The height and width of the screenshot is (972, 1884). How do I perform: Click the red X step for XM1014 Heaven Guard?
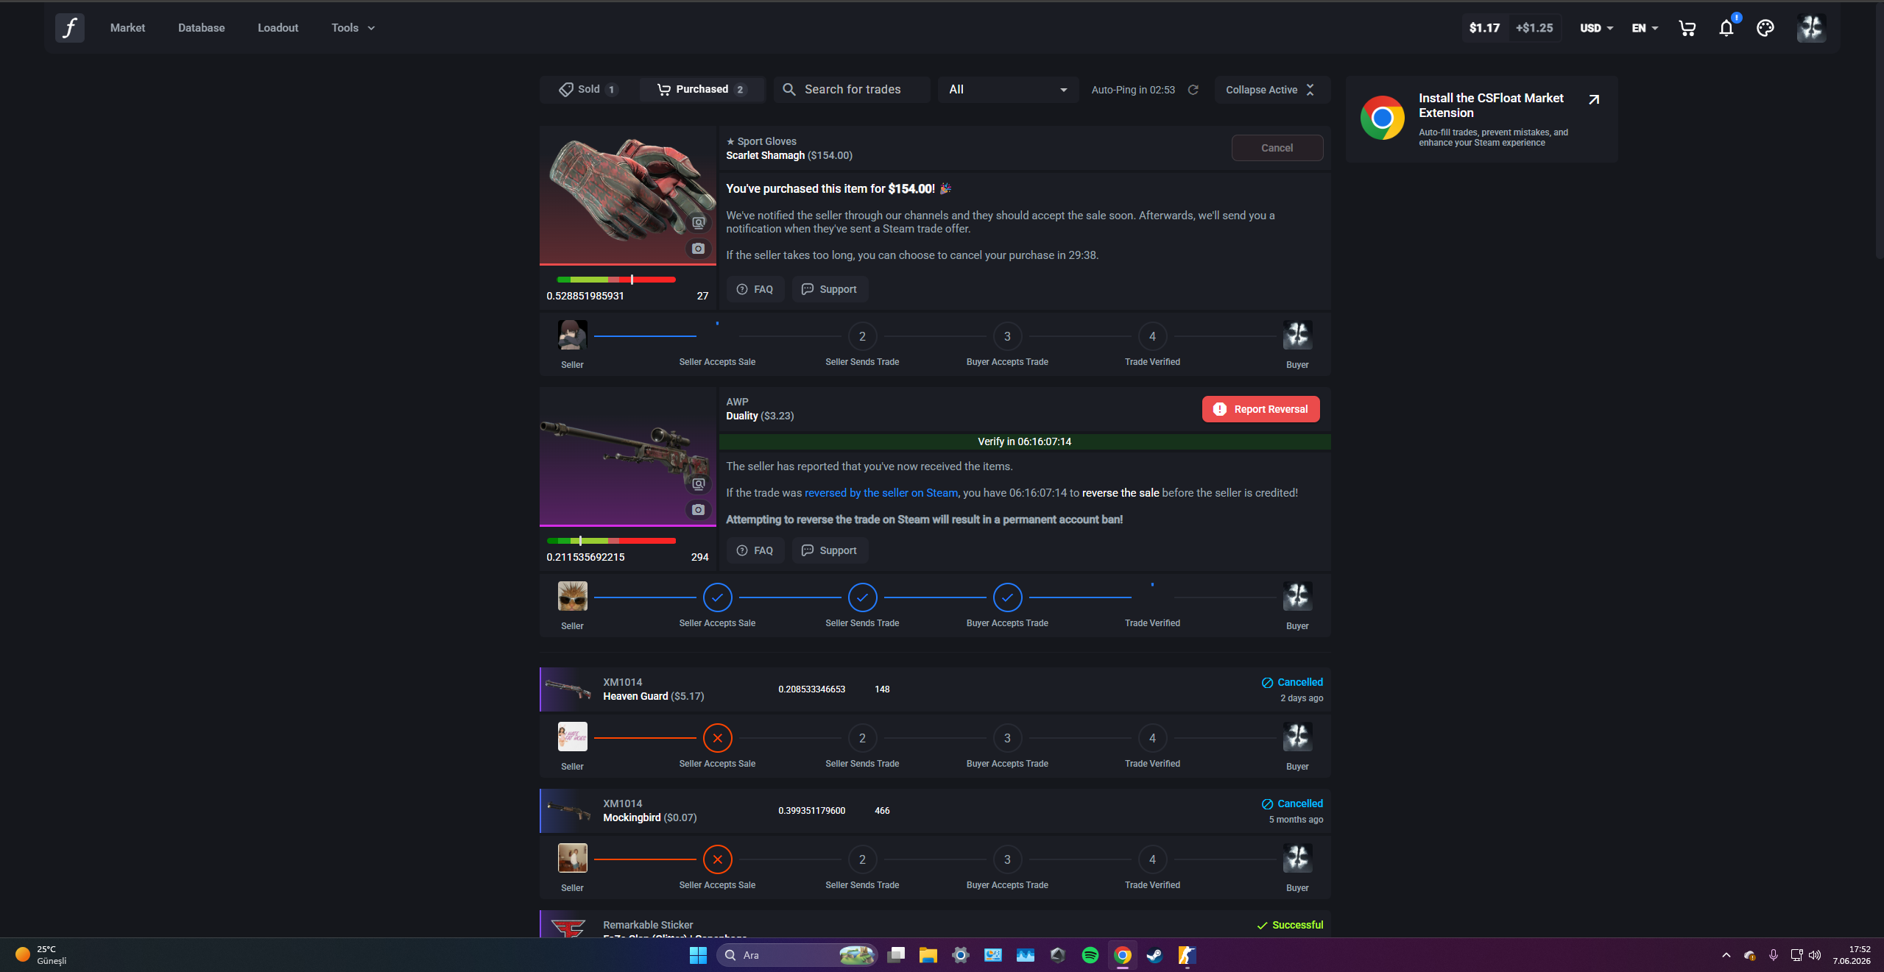(717, 738)
